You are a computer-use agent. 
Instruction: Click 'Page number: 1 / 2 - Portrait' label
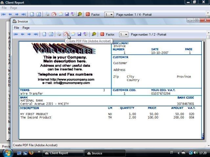149,34
